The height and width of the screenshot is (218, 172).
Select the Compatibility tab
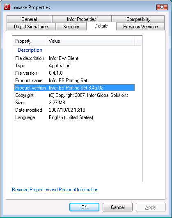click(x=138, y=19)
